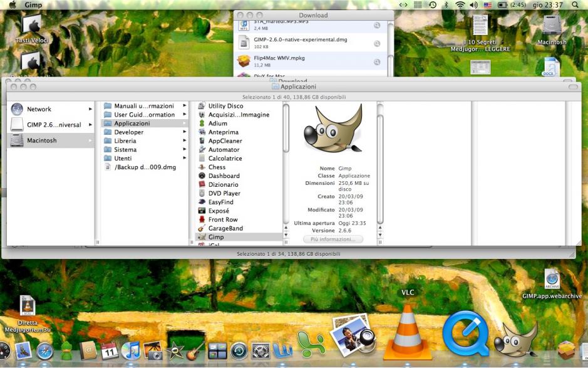588x368 pixels.
Task: Open Spaces icon in the Dock
Action: pos(217,352)
